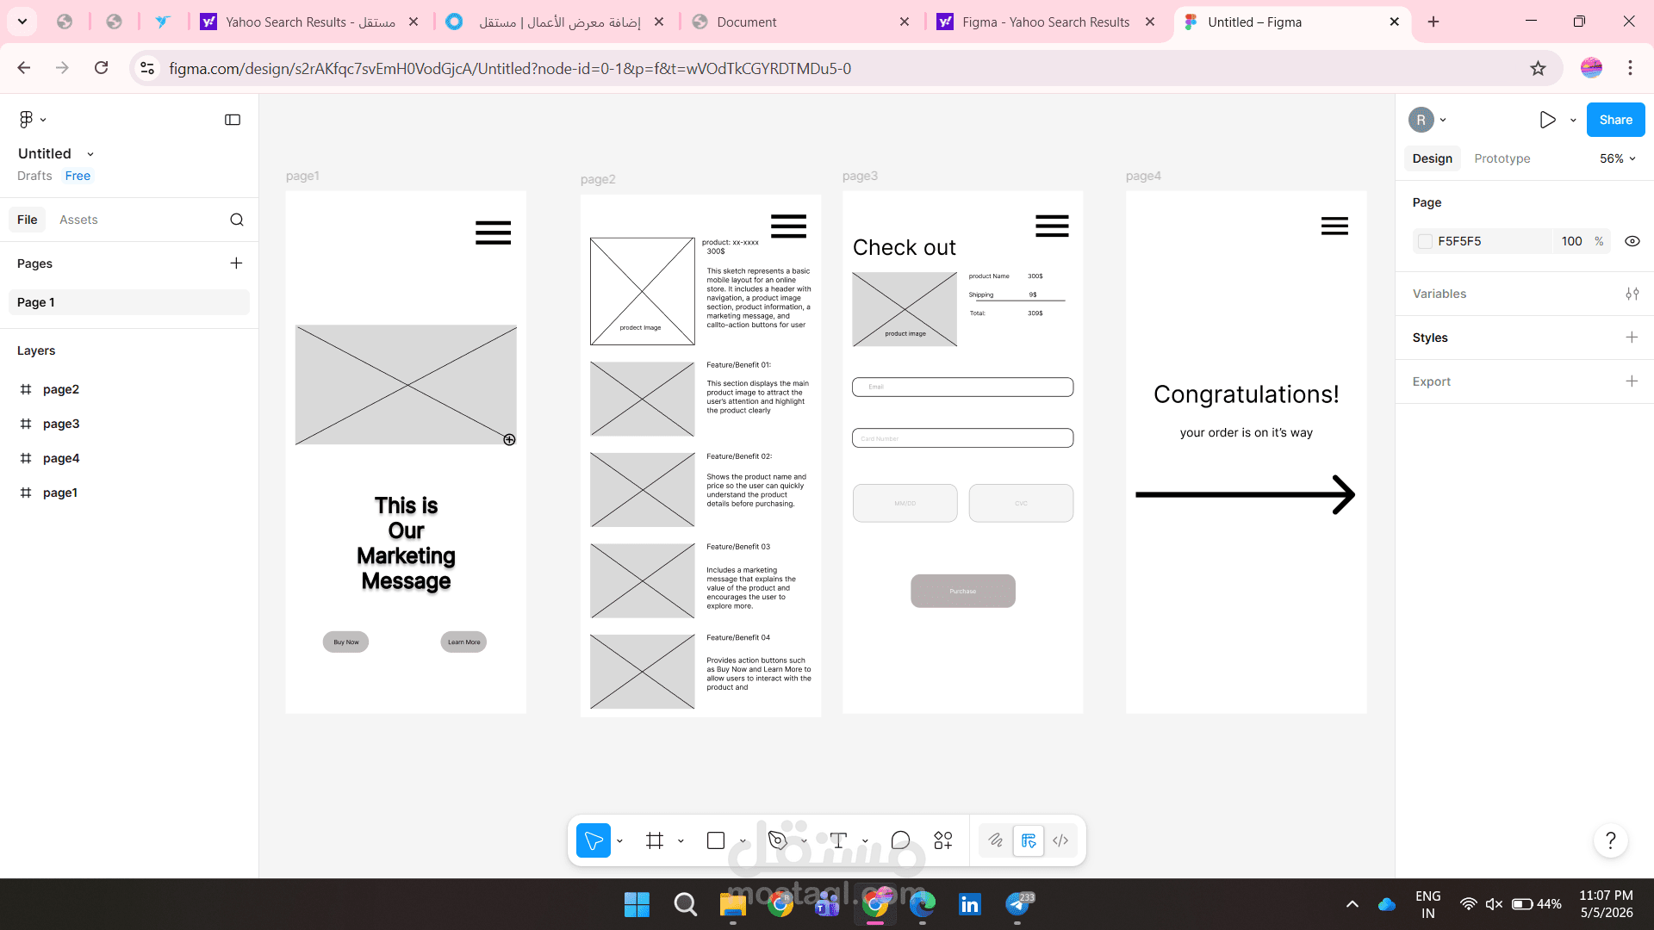The image size is (1654, 930).
Task: Expand the main menu chevron
Action: coord(43,121)
